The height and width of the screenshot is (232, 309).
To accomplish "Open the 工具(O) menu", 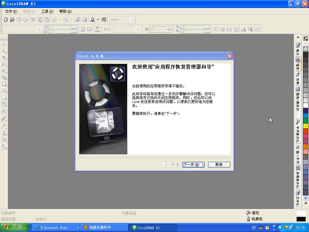I will tap(47, 11).
